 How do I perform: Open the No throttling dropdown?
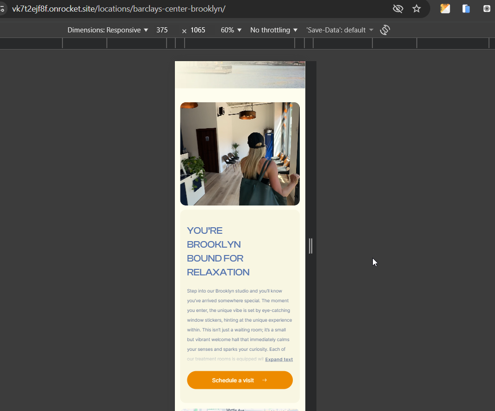tap(274, 30)
